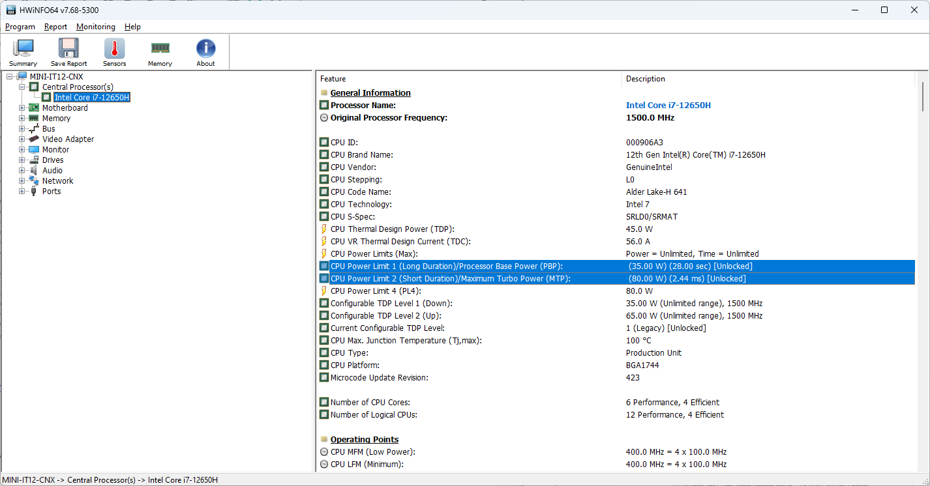
Task: Open the Summary toolbar icon
Action: point(23,52)
